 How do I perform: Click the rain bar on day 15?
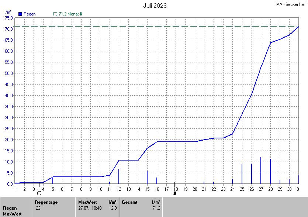(x=147, y=178)
